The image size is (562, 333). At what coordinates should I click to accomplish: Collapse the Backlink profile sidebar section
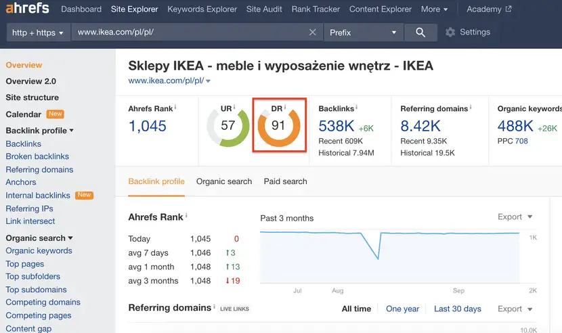point(39,131)
